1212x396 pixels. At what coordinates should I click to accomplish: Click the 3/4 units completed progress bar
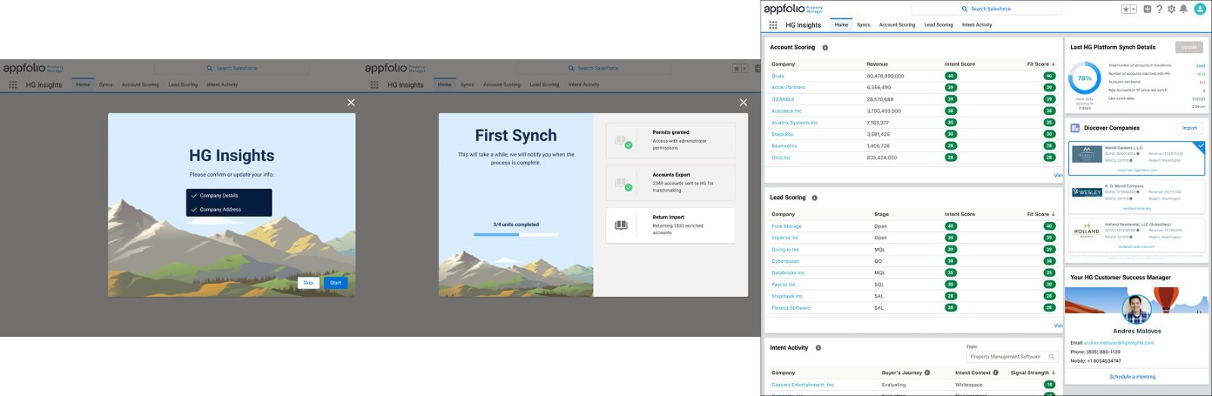coord(516,234)
